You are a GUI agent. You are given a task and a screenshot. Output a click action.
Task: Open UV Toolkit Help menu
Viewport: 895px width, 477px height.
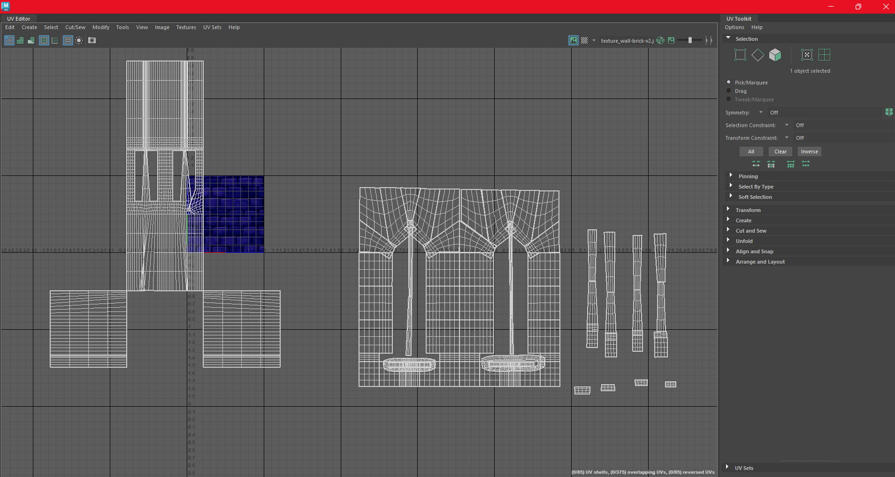[757, 27]
